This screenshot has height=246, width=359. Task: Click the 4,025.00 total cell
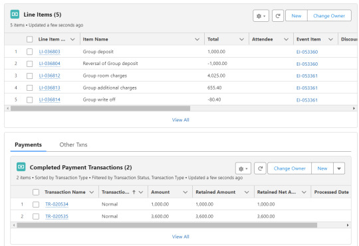pos(216,76)
